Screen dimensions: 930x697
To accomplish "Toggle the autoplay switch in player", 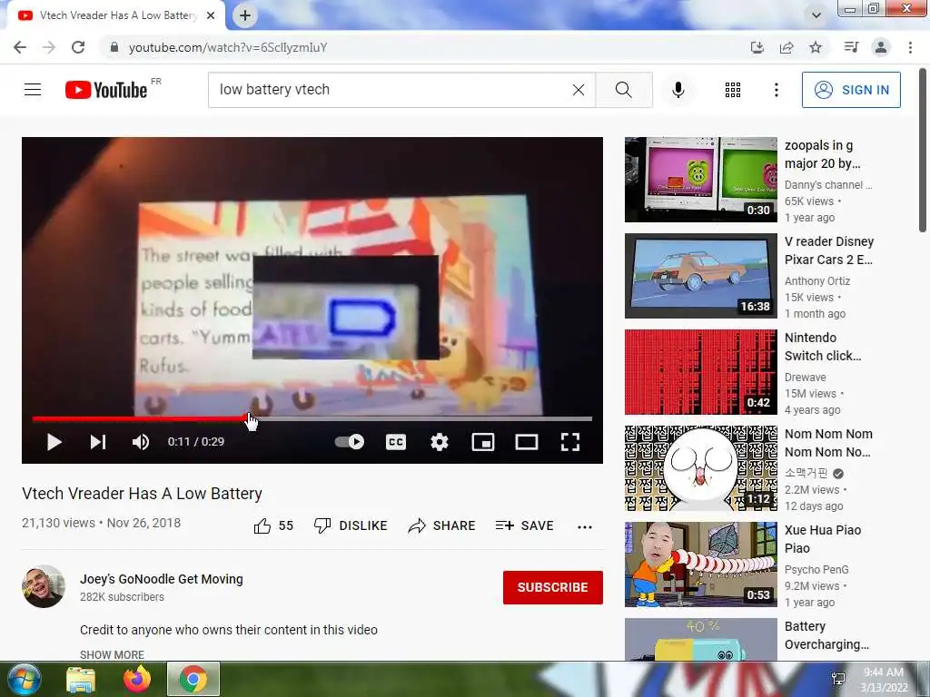I will click(350, 442).
